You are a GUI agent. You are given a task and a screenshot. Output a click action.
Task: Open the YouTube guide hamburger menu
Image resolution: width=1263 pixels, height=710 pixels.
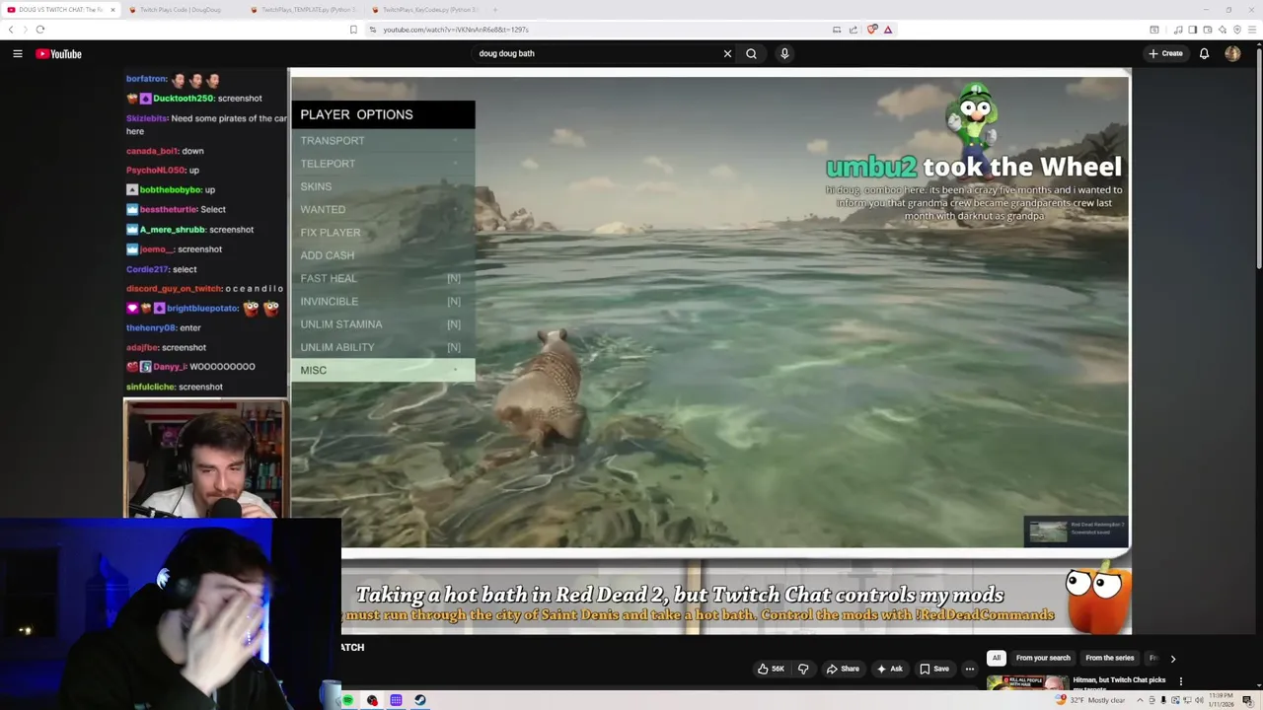pos(18,53)
